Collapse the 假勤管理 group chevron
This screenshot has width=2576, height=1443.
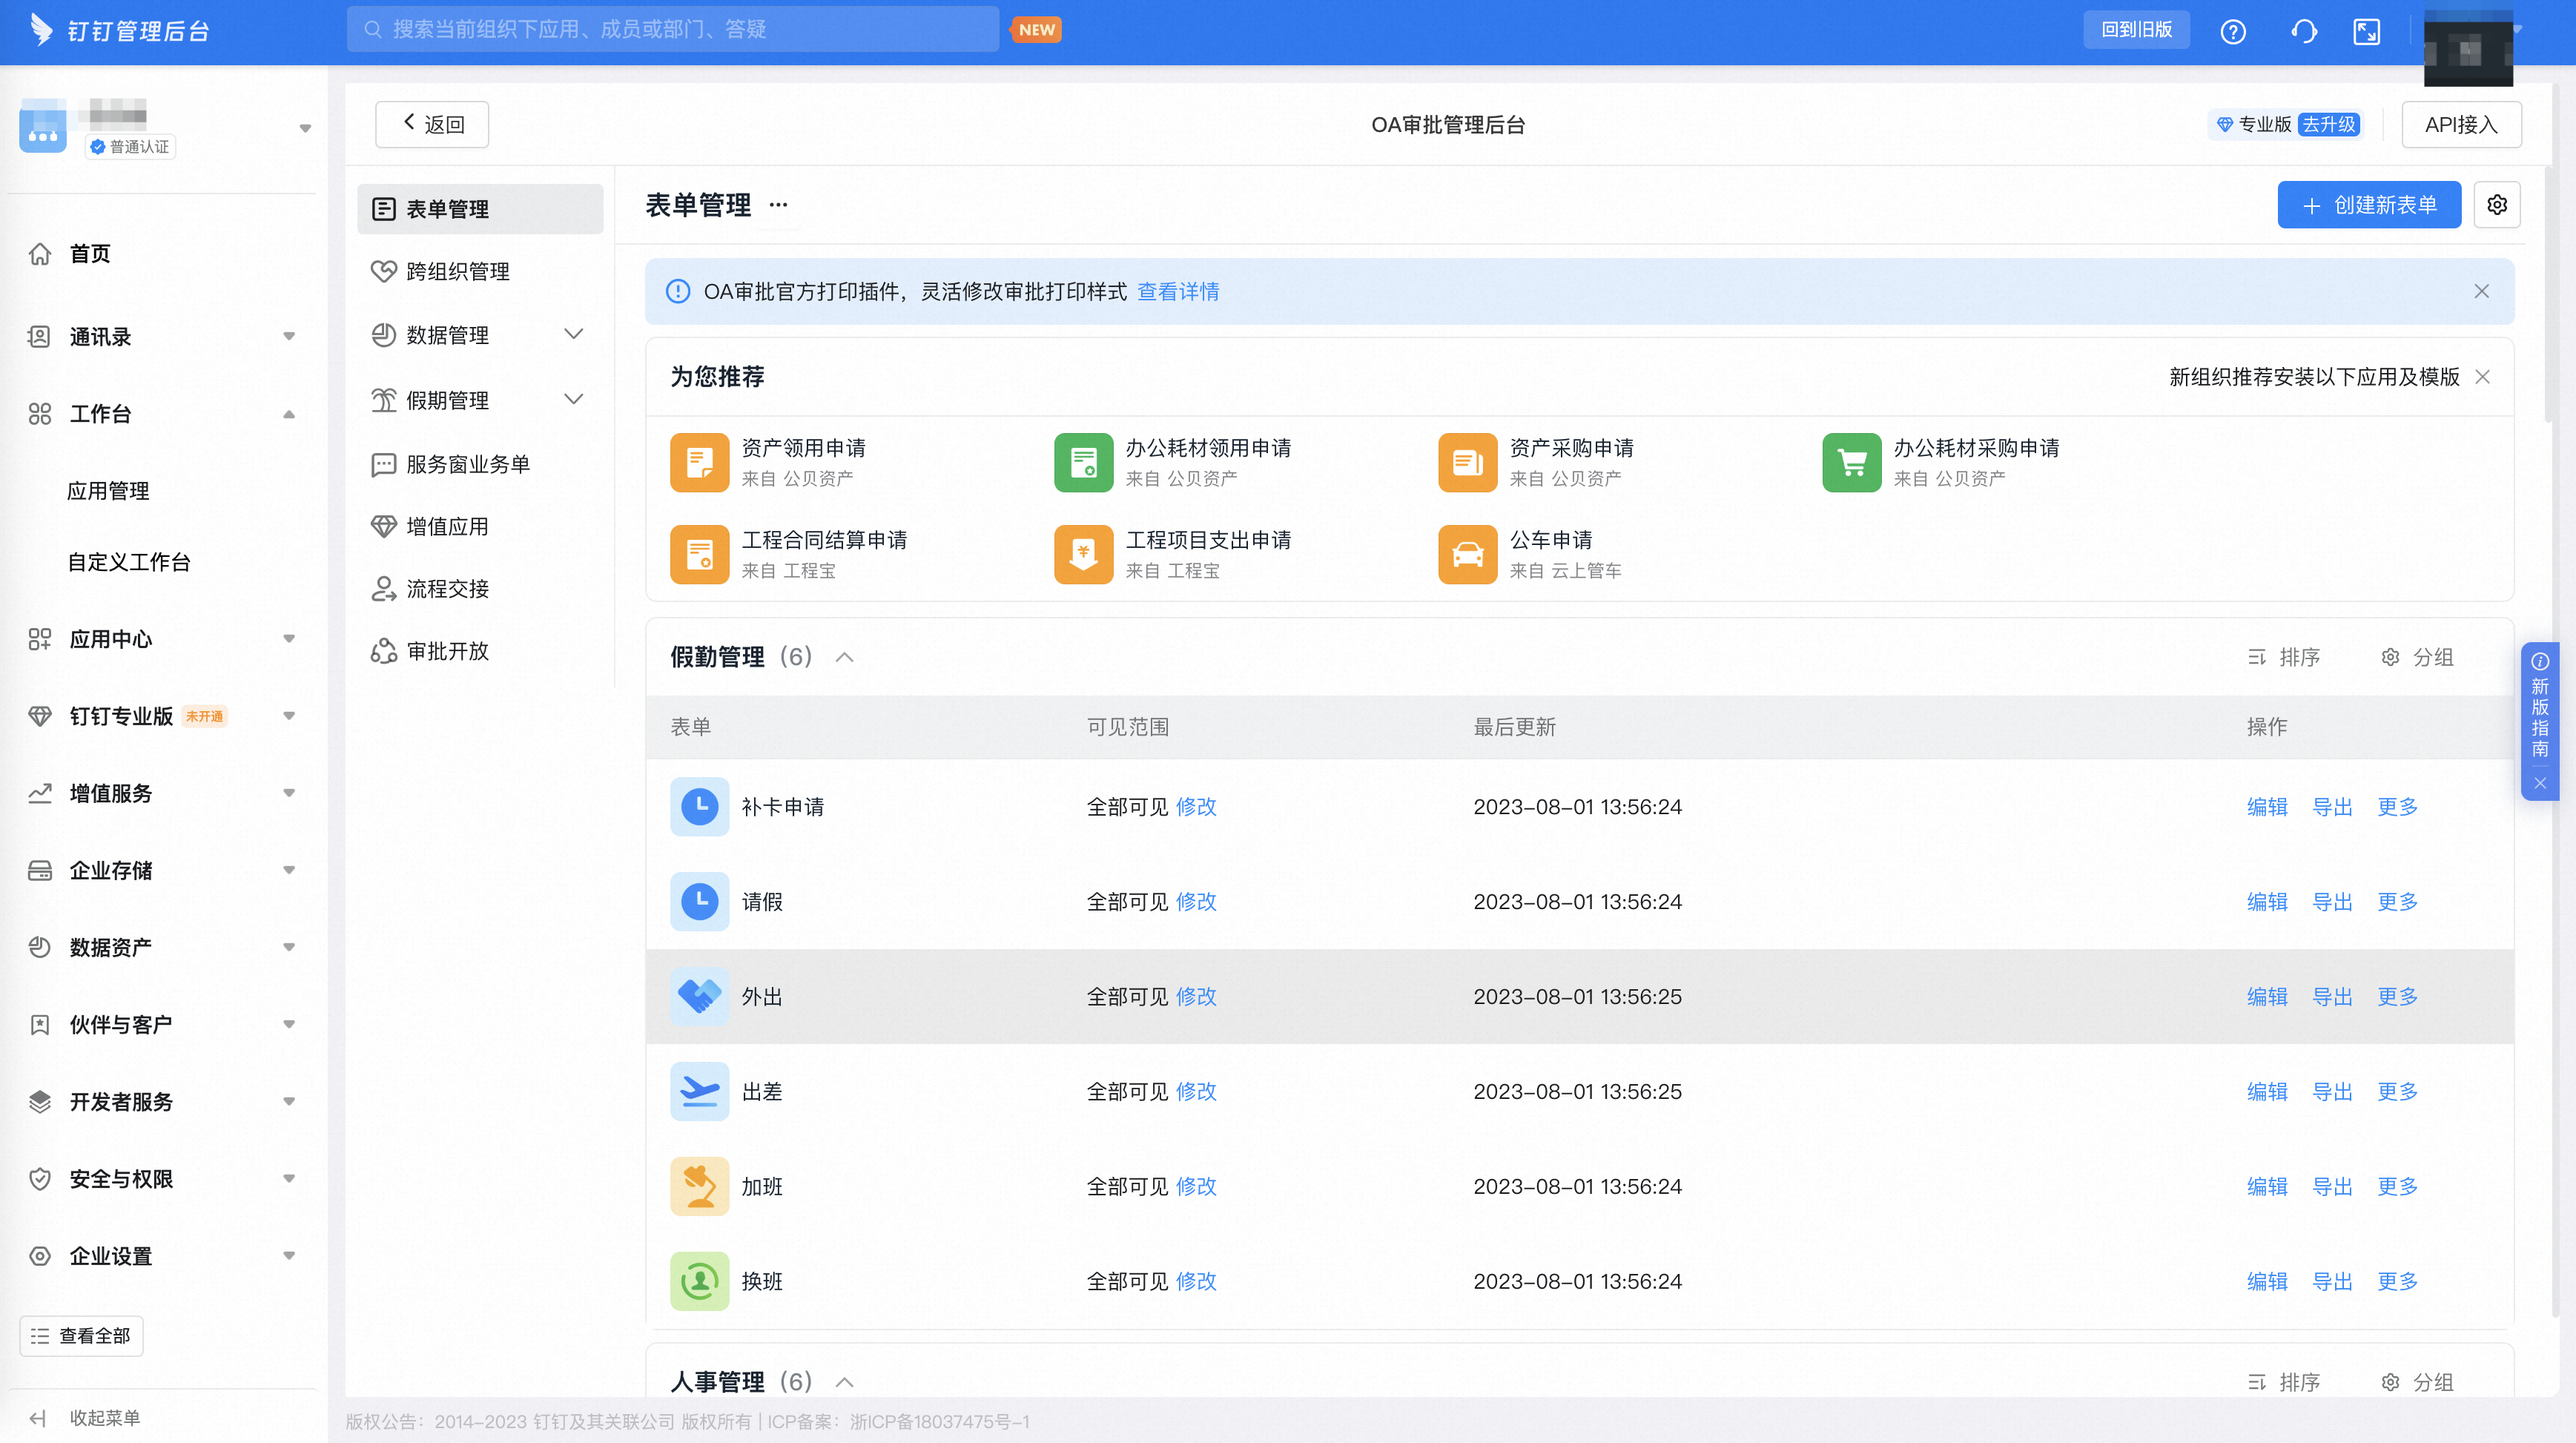(844, 657)
